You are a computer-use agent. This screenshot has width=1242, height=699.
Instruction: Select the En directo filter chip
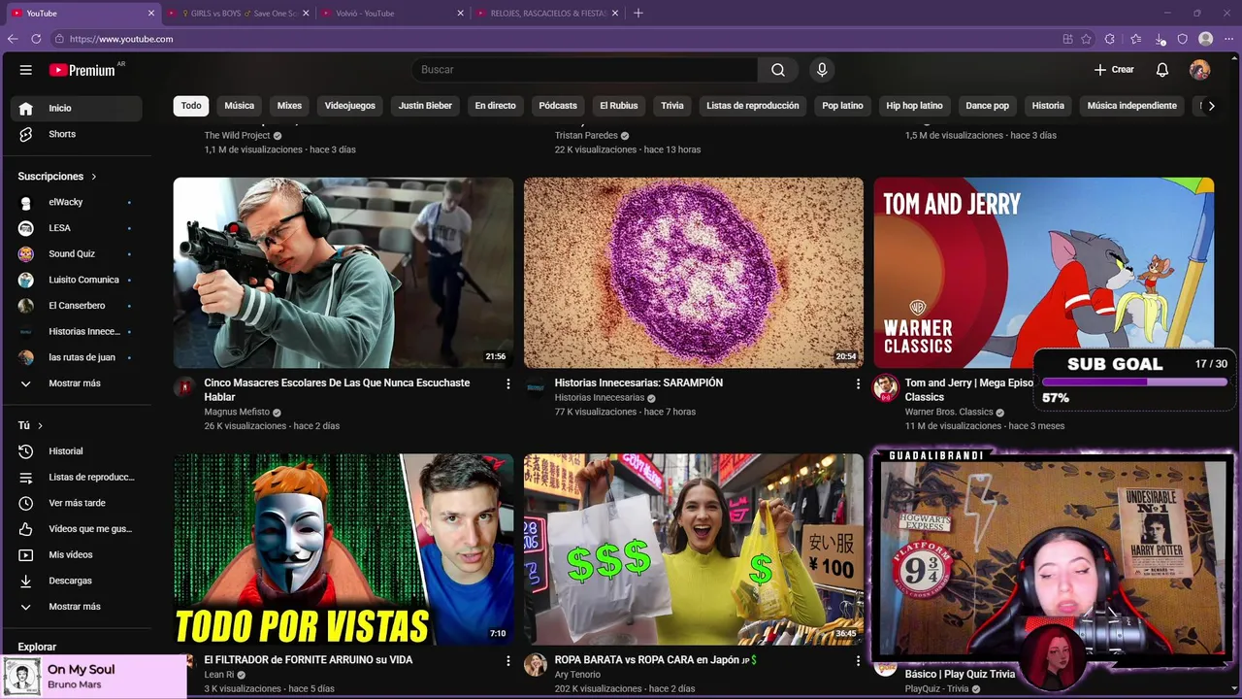[x=495, y=106]
